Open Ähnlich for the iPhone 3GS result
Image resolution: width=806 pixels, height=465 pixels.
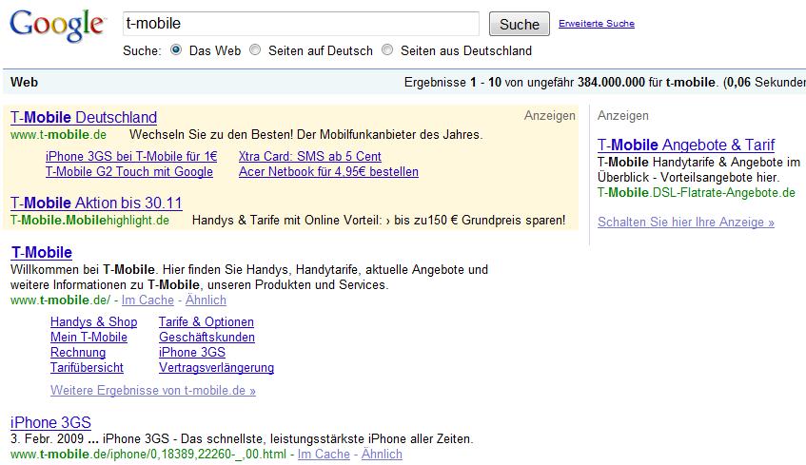[382, 455]
